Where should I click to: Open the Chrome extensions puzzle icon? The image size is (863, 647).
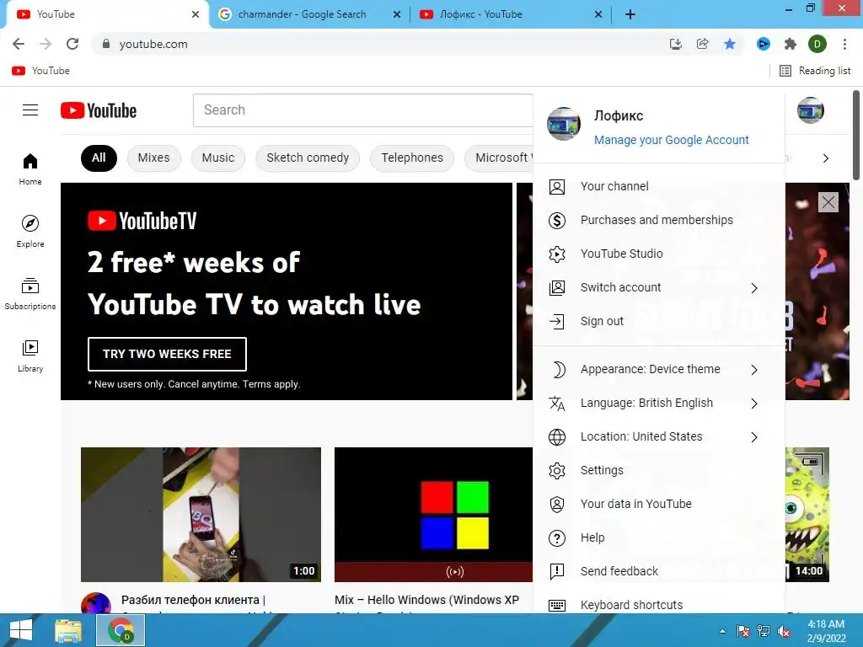791,44
